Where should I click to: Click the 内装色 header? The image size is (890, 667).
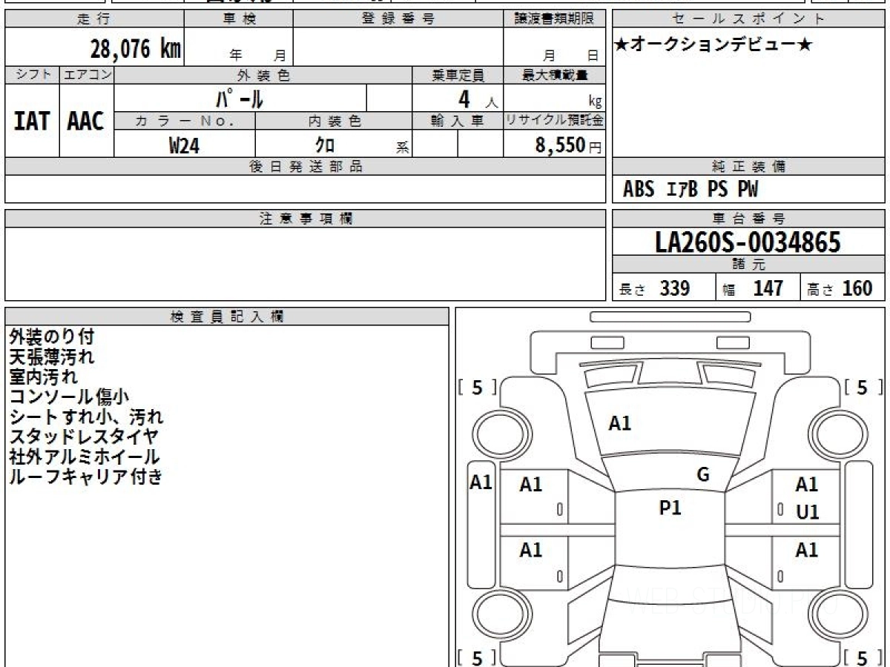pos(334,121)
